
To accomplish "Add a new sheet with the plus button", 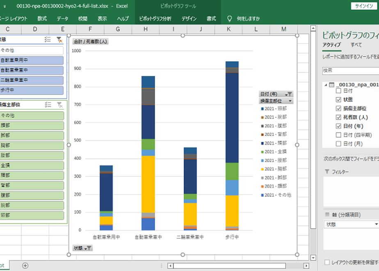I will click(x=25, y=265).
